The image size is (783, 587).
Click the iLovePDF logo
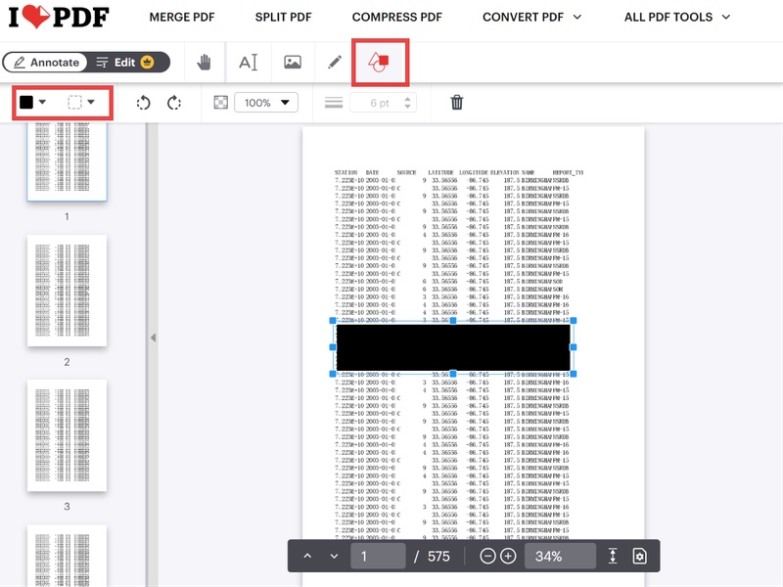[59, 17]
